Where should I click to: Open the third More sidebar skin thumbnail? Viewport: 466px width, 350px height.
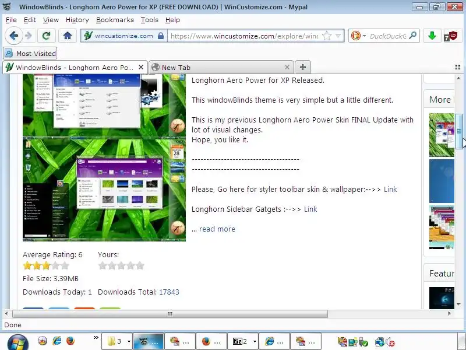(x=442, y=227)
